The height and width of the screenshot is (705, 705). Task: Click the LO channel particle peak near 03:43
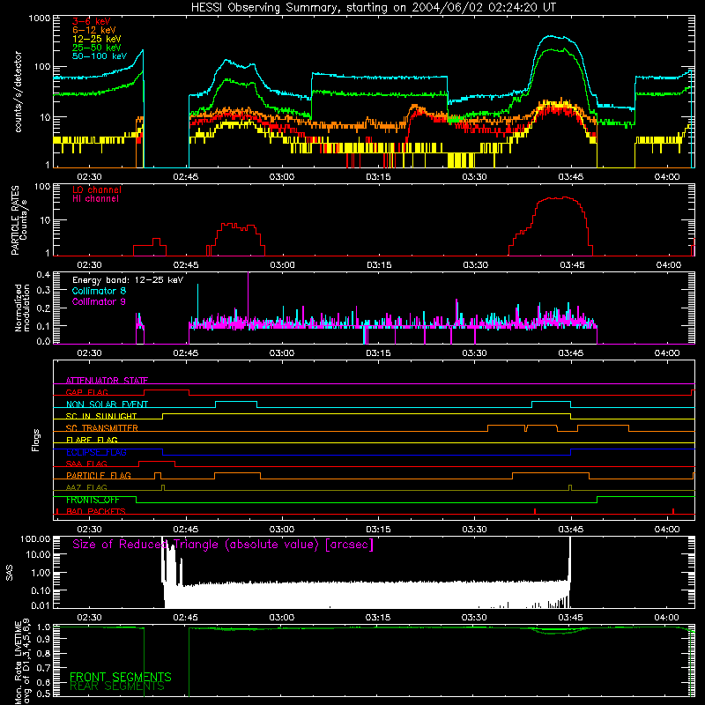[560, 197]
